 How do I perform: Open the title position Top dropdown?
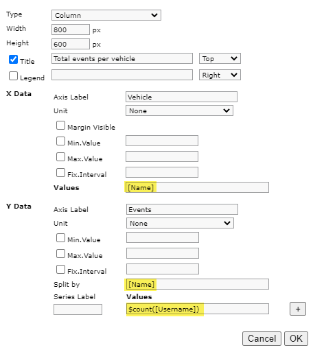point(220,58)
